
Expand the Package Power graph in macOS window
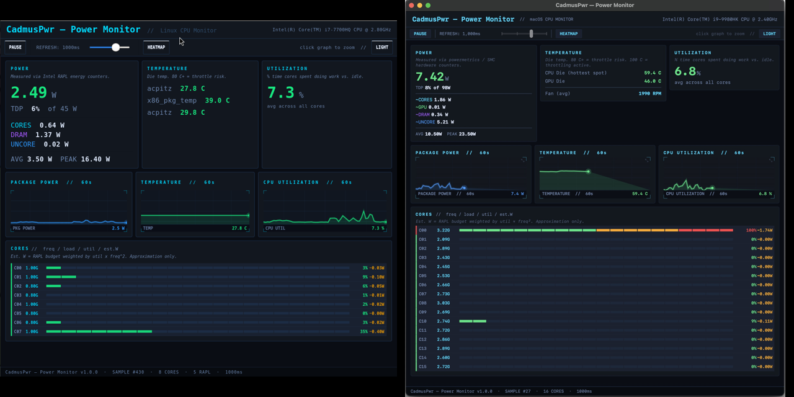(524, 159)
